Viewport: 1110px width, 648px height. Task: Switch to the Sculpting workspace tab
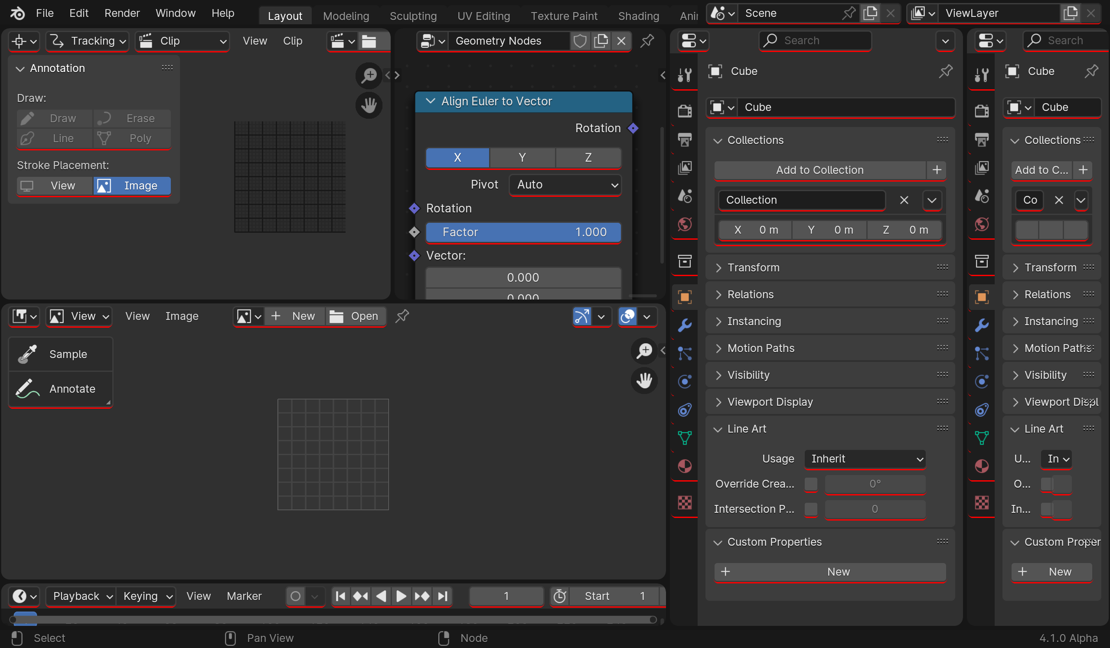413,16
